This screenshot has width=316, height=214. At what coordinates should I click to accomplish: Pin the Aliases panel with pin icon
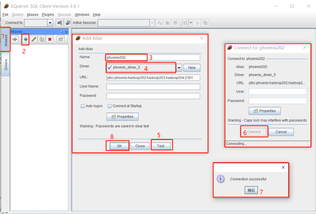pyautogui.click(x=62, y=31)
